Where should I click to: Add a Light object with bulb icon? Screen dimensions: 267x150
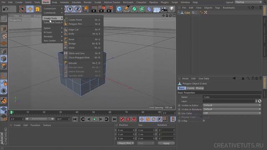(x=171, y=9)
